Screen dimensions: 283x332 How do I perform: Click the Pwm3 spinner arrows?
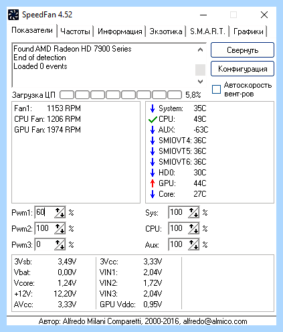(x=60, y=244)
